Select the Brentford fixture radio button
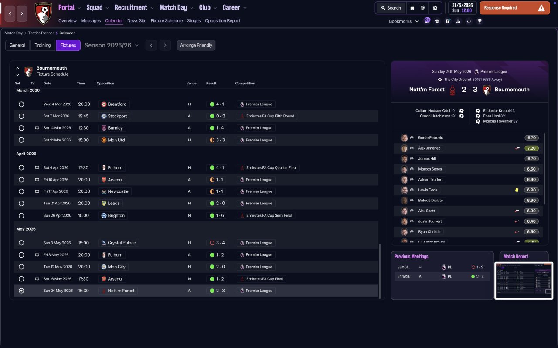 pyautogui.click(x=21, y=104)
